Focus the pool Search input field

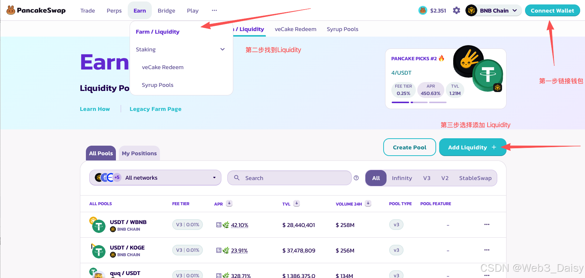tap(289, 178)
